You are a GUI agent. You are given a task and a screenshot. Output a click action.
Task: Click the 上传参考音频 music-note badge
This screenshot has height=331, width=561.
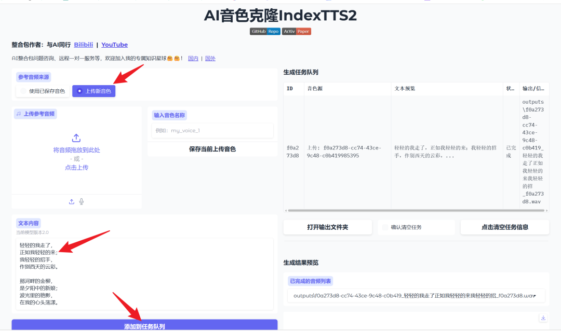(35, 114)
